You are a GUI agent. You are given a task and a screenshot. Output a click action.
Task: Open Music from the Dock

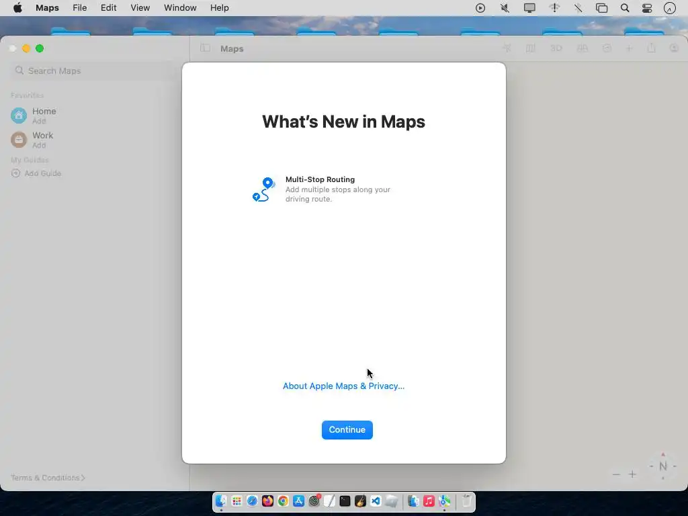tap(429, 501)
